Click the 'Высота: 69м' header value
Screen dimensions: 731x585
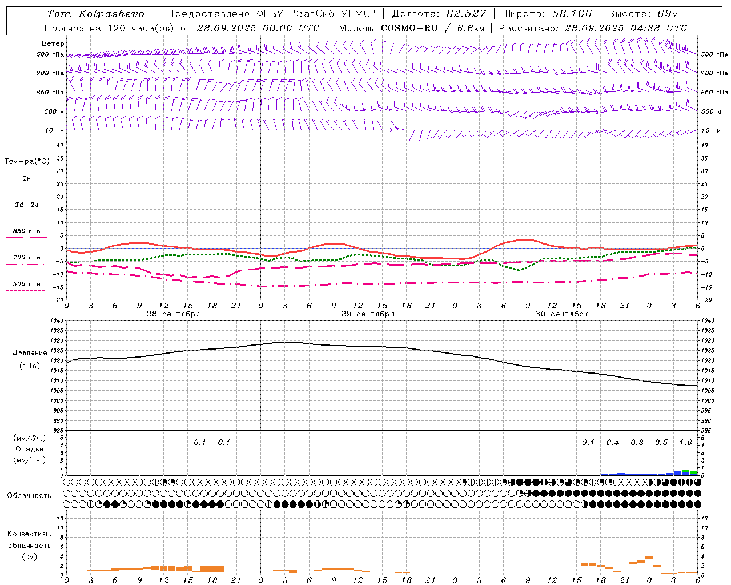643,14
